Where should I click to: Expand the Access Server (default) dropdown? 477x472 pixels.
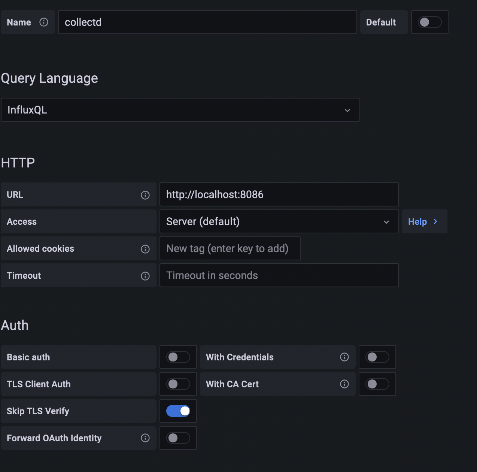[279, 222]
